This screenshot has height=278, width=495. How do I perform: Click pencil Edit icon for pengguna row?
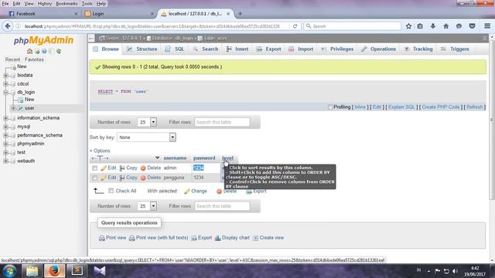(104, 178)
